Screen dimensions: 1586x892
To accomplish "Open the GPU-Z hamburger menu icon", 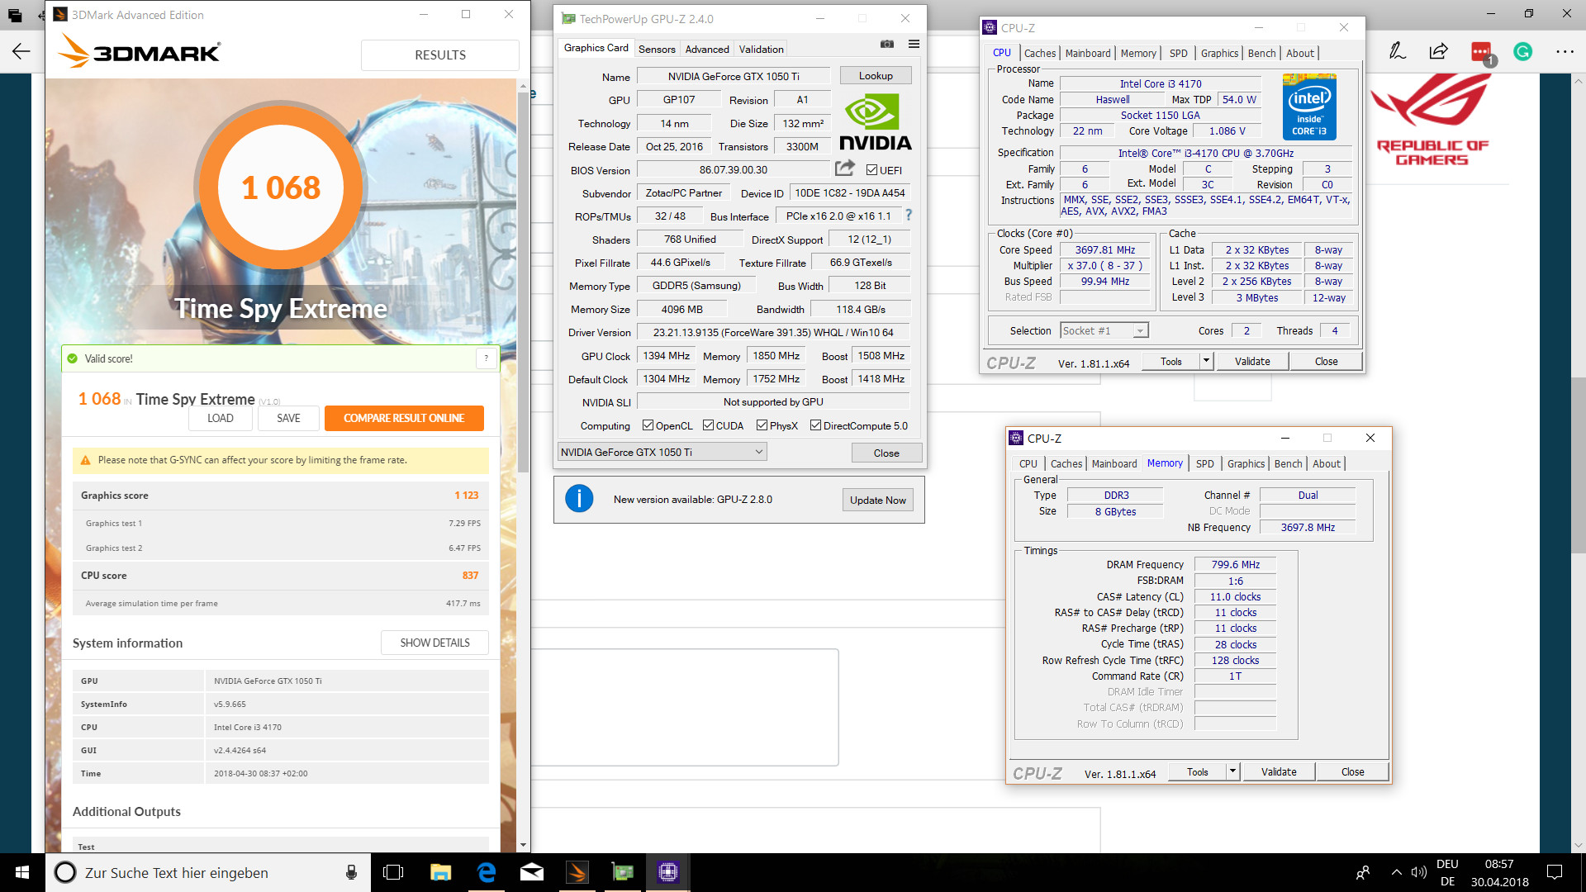I will 914,44.
